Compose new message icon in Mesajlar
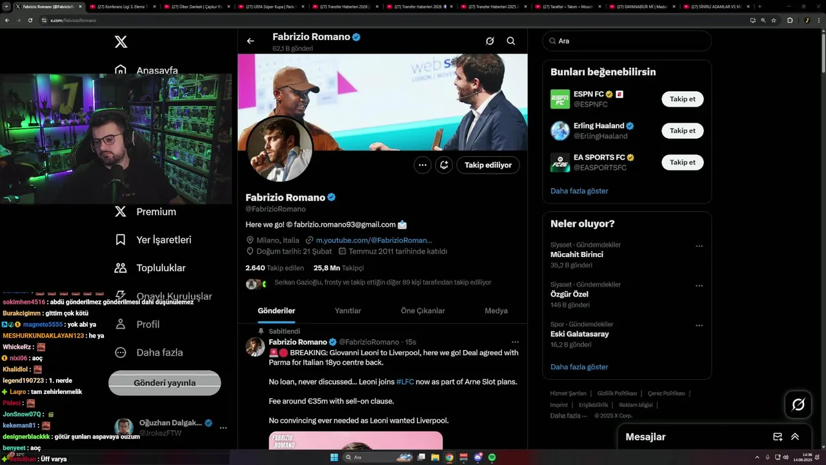Viewport: 826px width, 465px height. point(778,437)
